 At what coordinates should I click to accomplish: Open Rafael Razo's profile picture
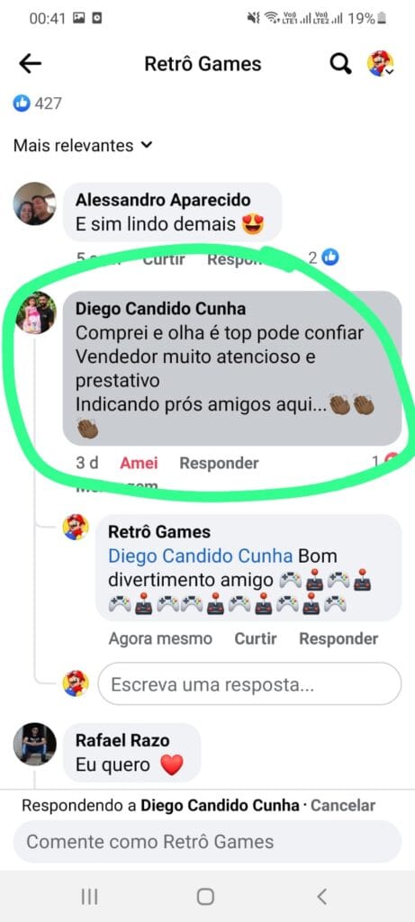pos(35,745)
